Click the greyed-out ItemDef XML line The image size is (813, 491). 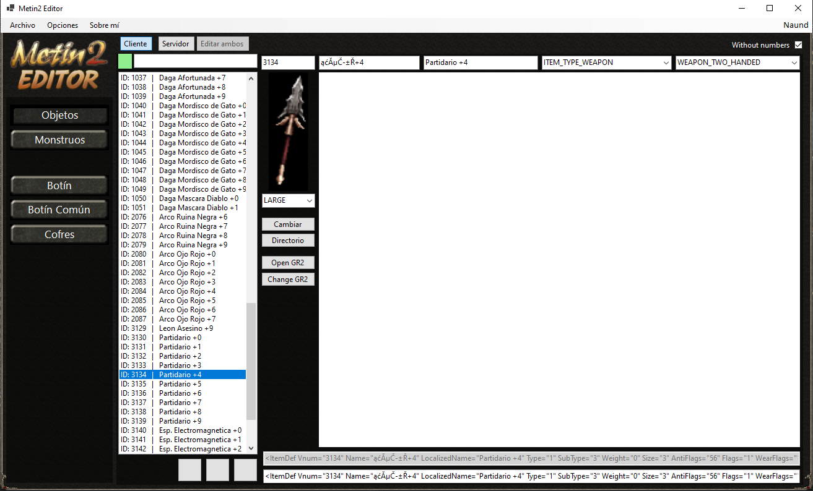(531, 458)
